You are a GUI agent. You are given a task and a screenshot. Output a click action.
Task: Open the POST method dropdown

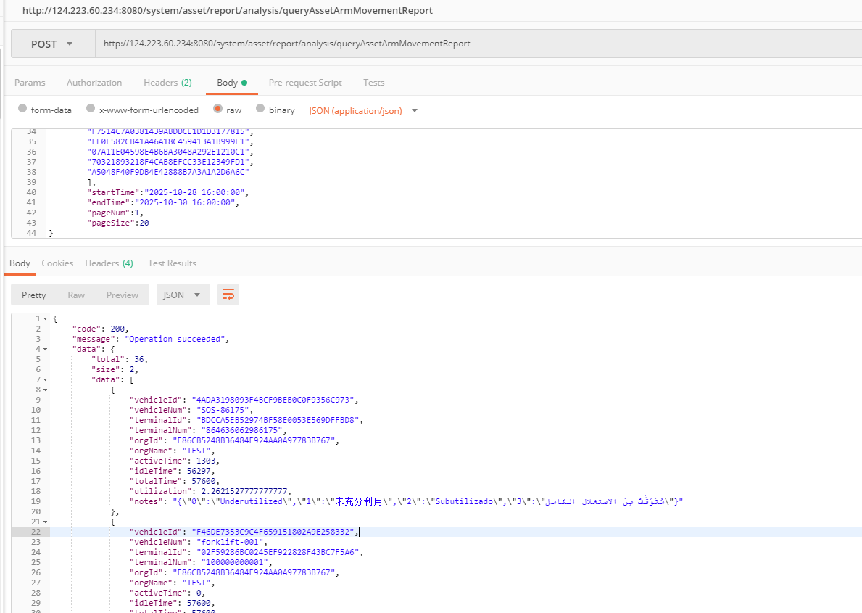[x=52, y=44]
